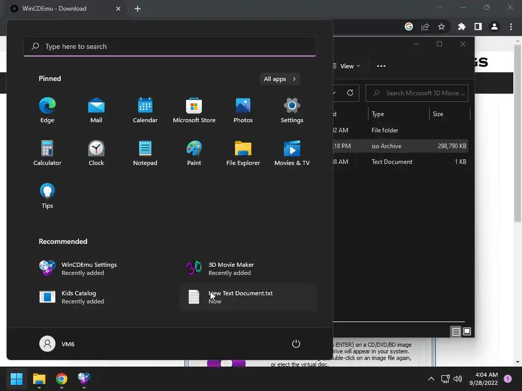Open volume control in system tray
The image size is (522, 391).
pyautogui.click(x=458, y=379)
